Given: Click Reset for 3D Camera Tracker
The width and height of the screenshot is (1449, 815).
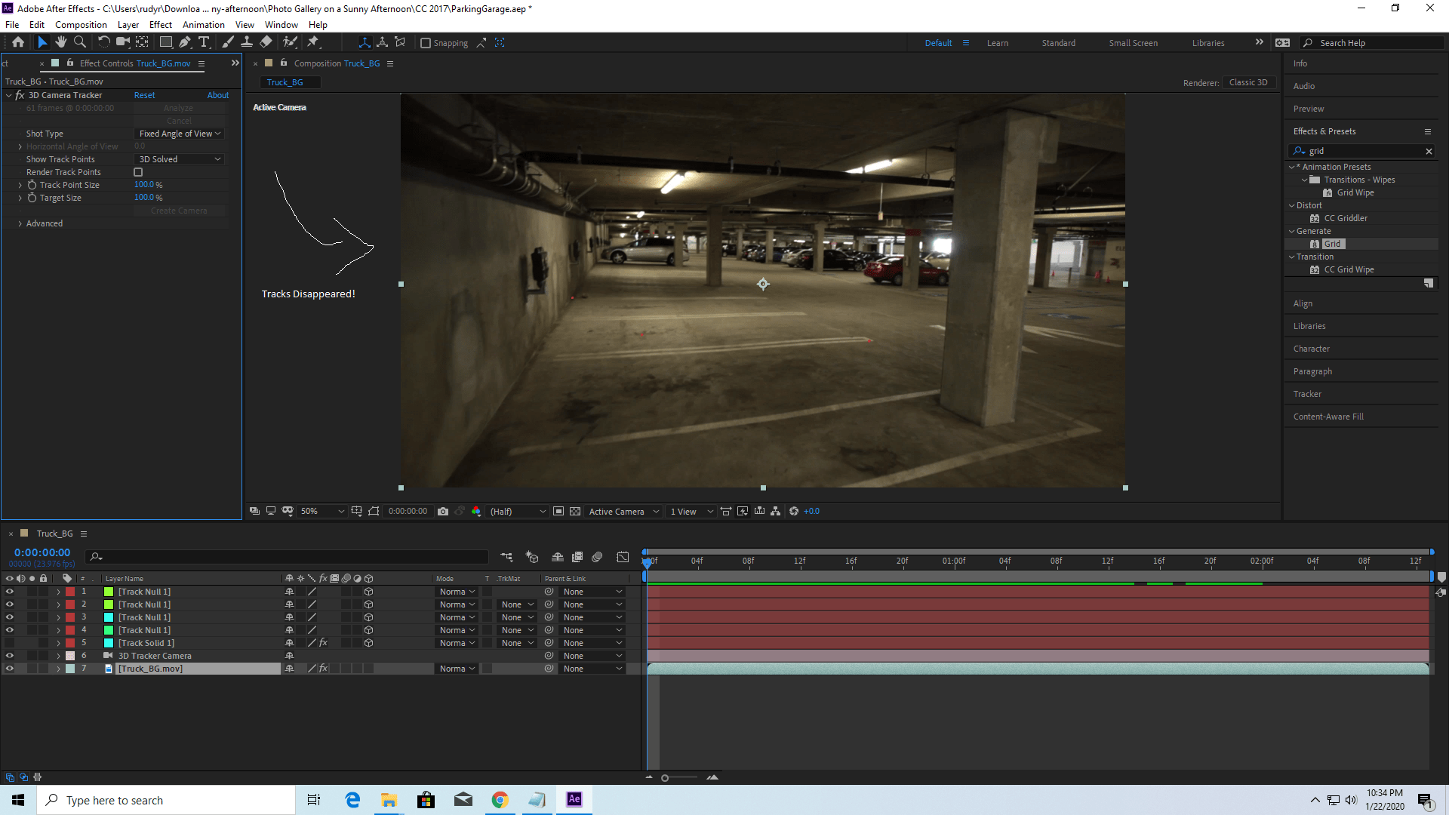Looking at the screenshot, I should [144, 95].
